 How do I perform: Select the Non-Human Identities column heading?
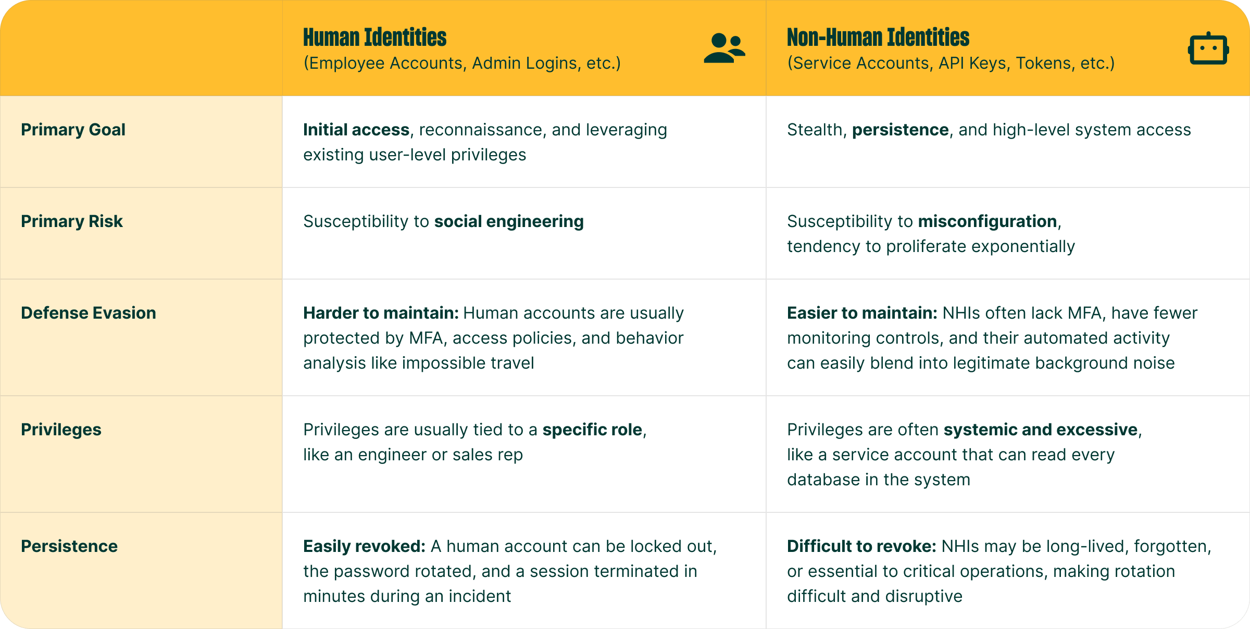pos(878,37)
